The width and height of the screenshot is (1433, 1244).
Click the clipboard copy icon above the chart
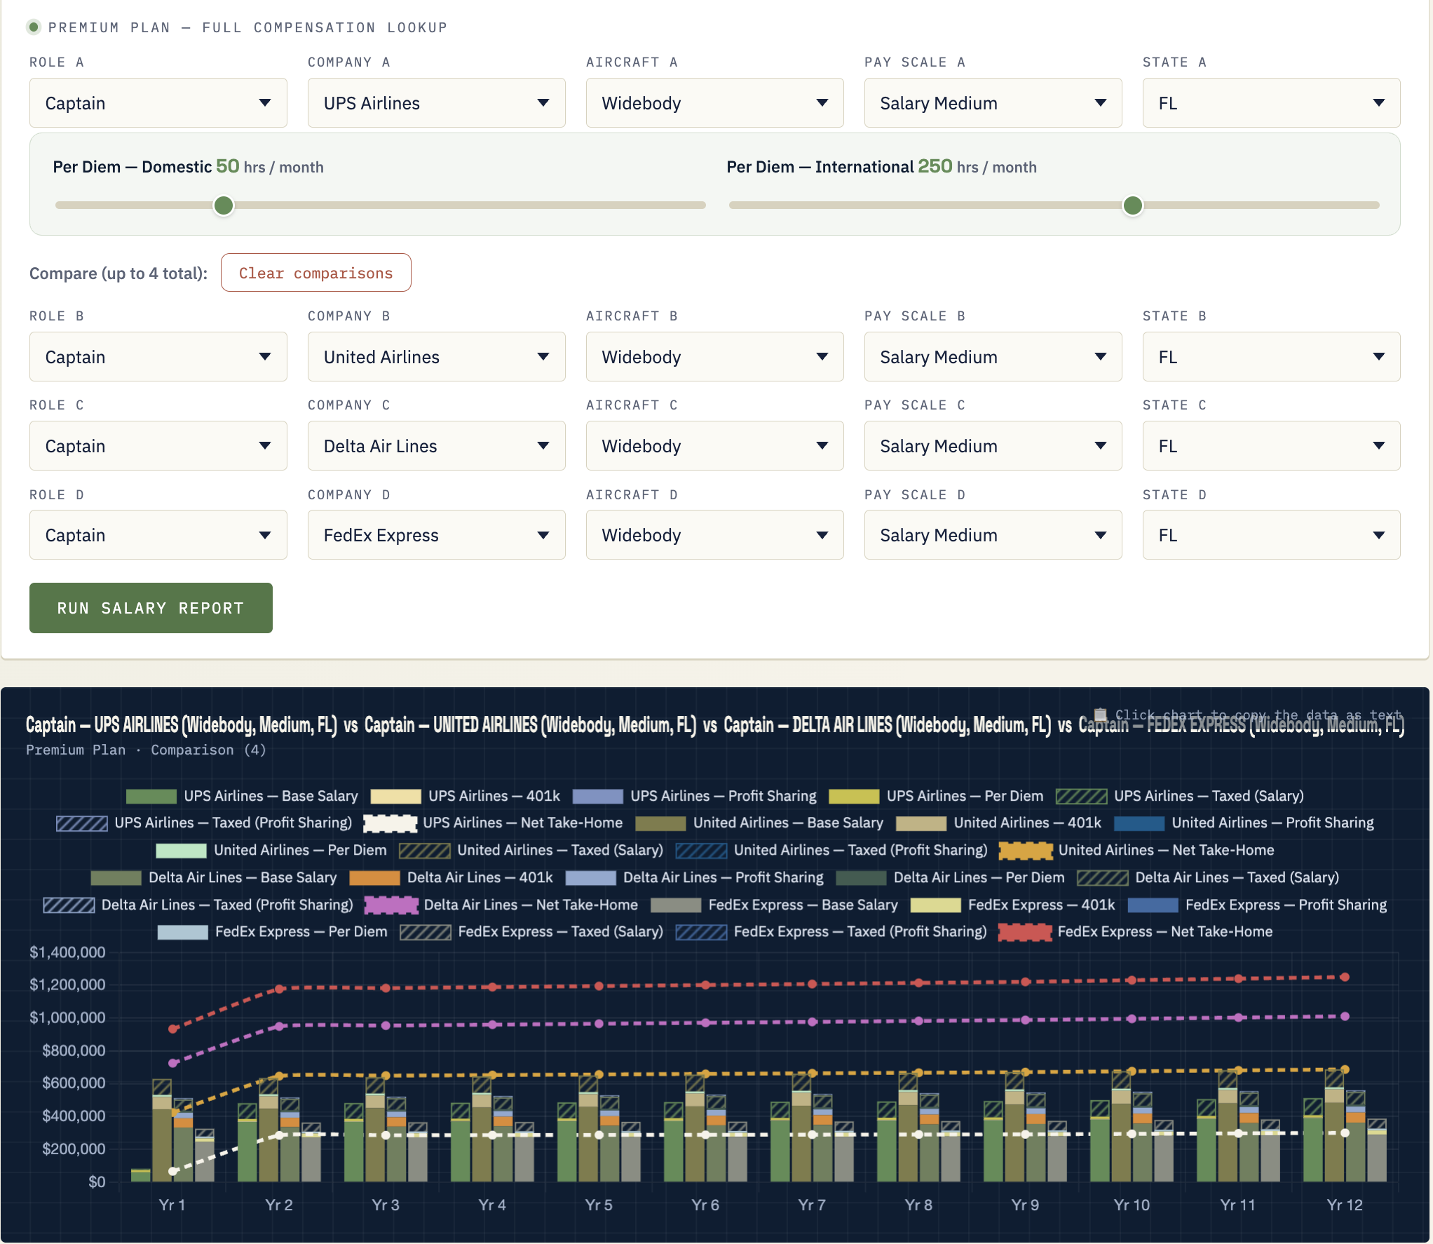click(1101, 715)
